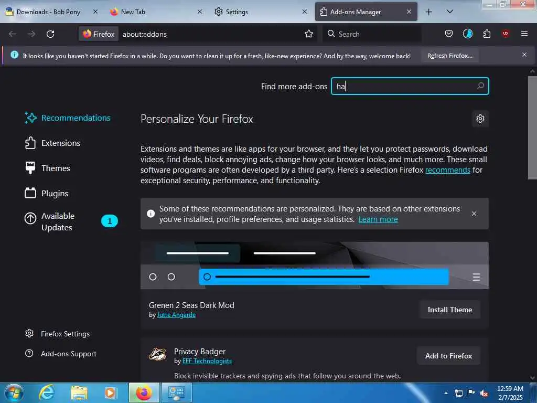This screenshot has height=403, width=537.
Task: Click the info icon in notification bar
Action: click(14, 55)
